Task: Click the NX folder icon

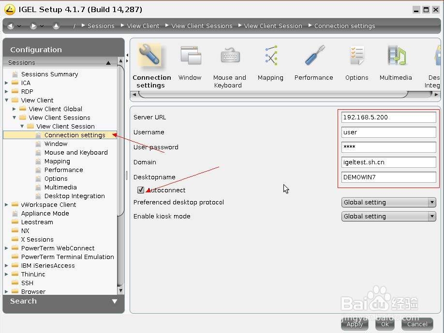Action: pos(15,231)
